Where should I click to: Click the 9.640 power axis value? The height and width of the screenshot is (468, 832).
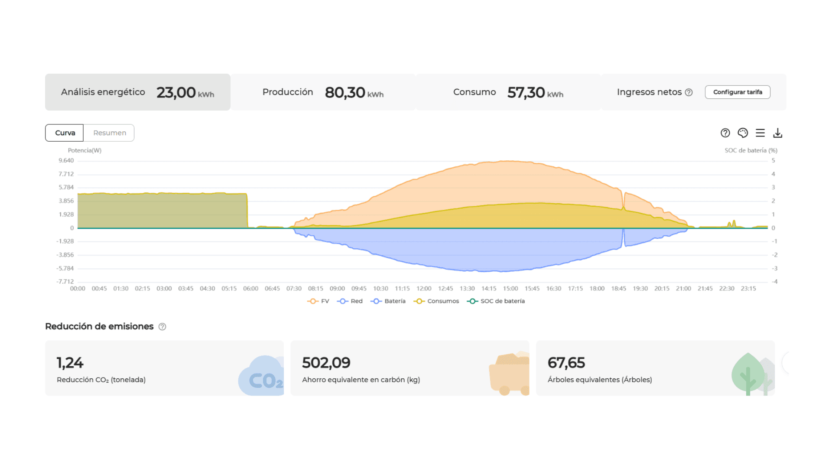tap(66, 161)
